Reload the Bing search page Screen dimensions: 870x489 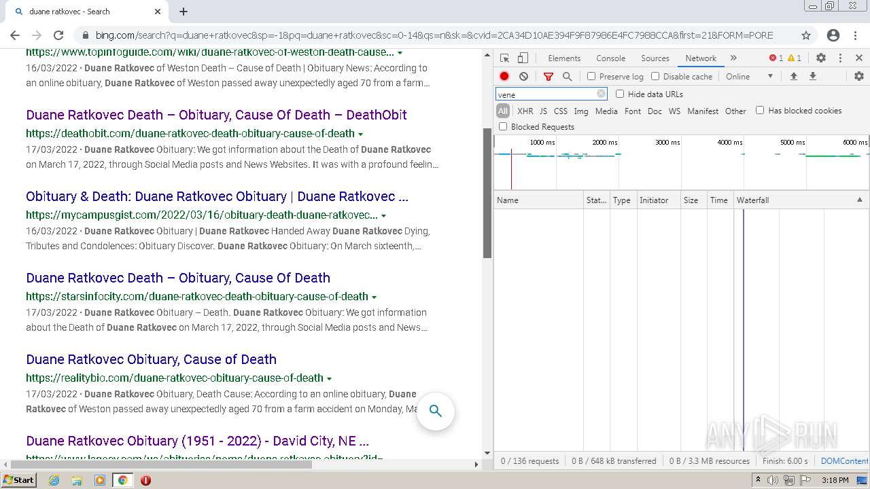pyautogui.click(x=58, y=35)
